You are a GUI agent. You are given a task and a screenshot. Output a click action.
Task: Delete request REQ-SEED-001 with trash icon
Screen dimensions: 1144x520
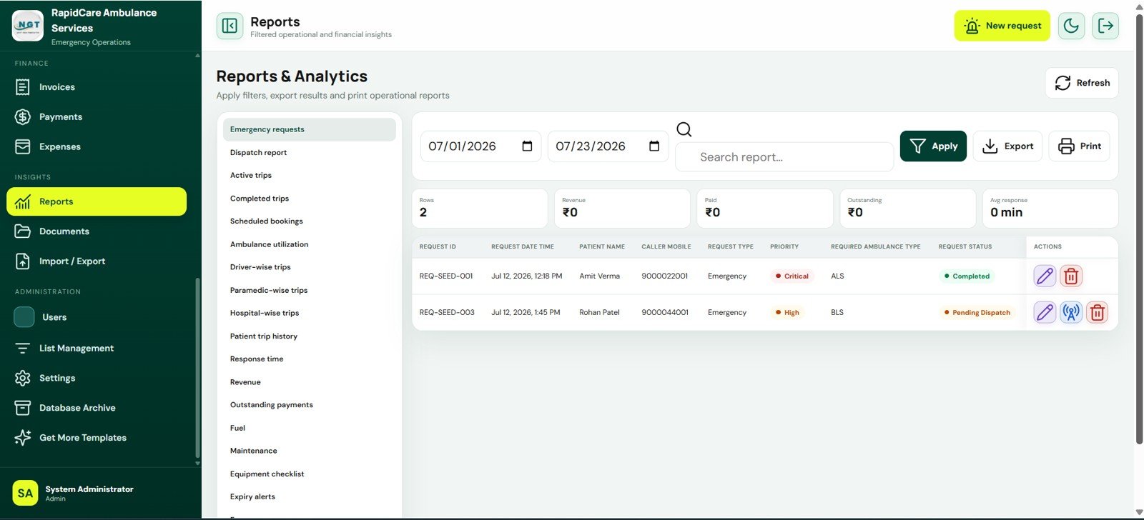tap(1071, 276)
